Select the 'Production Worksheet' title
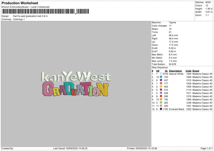Image resolution: width=214 pixels, height=151 pixels. click(20, 3)
